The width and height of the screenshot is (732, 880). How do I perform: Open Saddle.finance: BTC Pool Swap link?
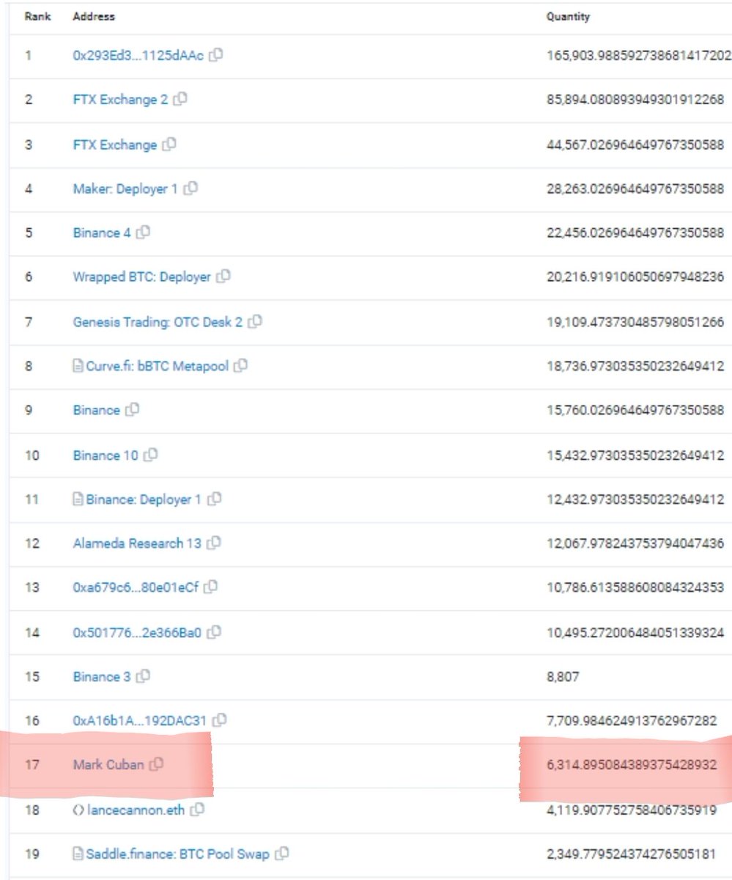point(177,854)
